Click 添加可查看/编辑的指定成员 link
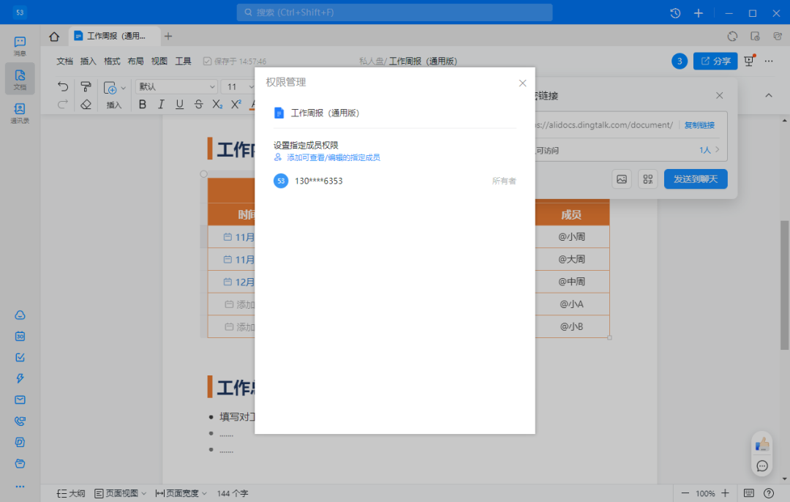This screenshot has width=790, height=502. [333, 157]
